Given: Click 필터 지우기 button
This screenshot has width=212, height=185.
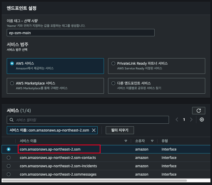Looking at the screenshot, I should (120, 130).
